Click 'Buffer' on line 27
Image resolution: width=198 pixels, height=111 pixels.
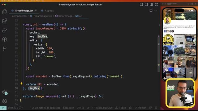click(57, 76)
